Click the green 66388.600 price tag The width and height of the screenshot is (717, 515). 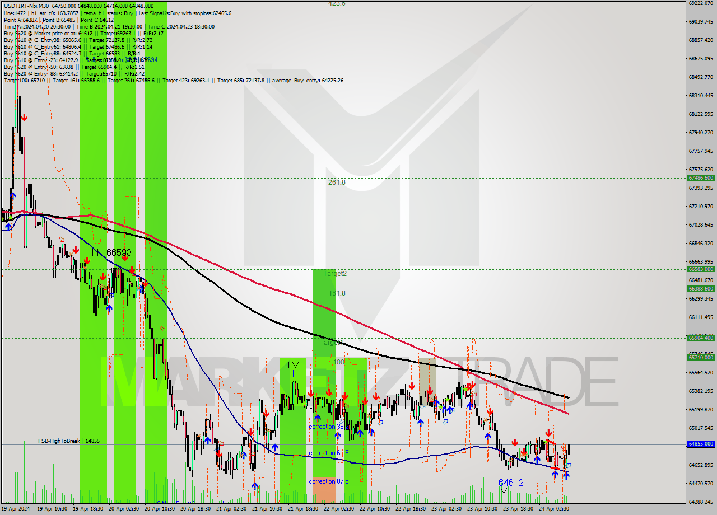click(x=701, y=288)
